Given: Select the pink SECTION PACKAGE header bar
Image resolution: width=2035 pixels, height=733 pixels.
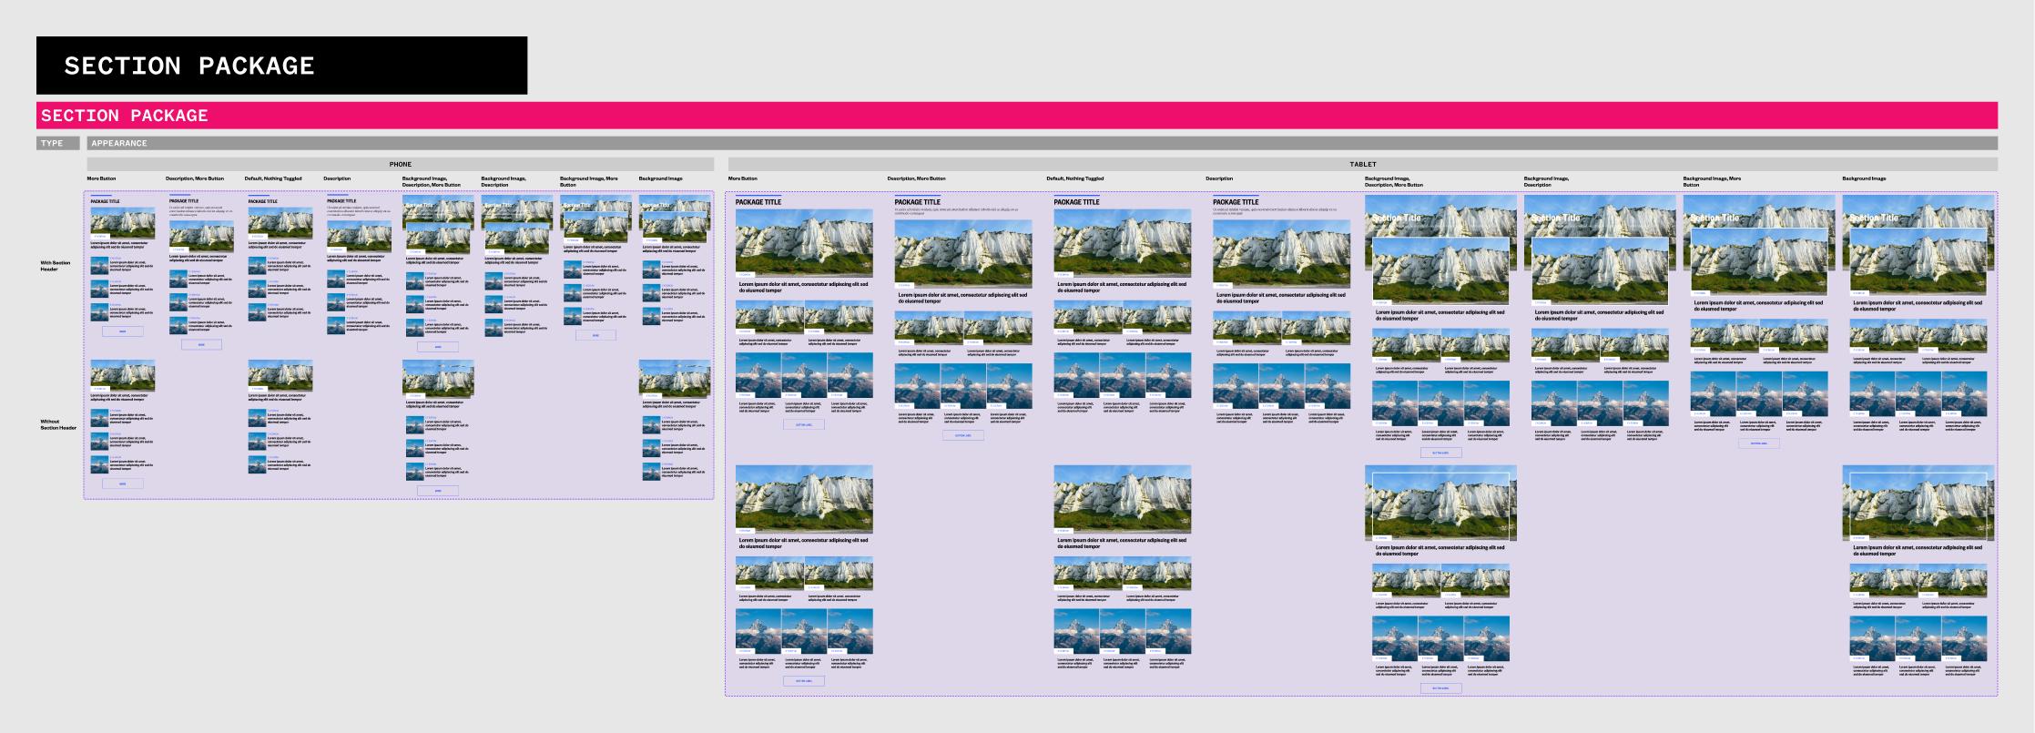Looking at the screenshot, I should click(1016, 116).
